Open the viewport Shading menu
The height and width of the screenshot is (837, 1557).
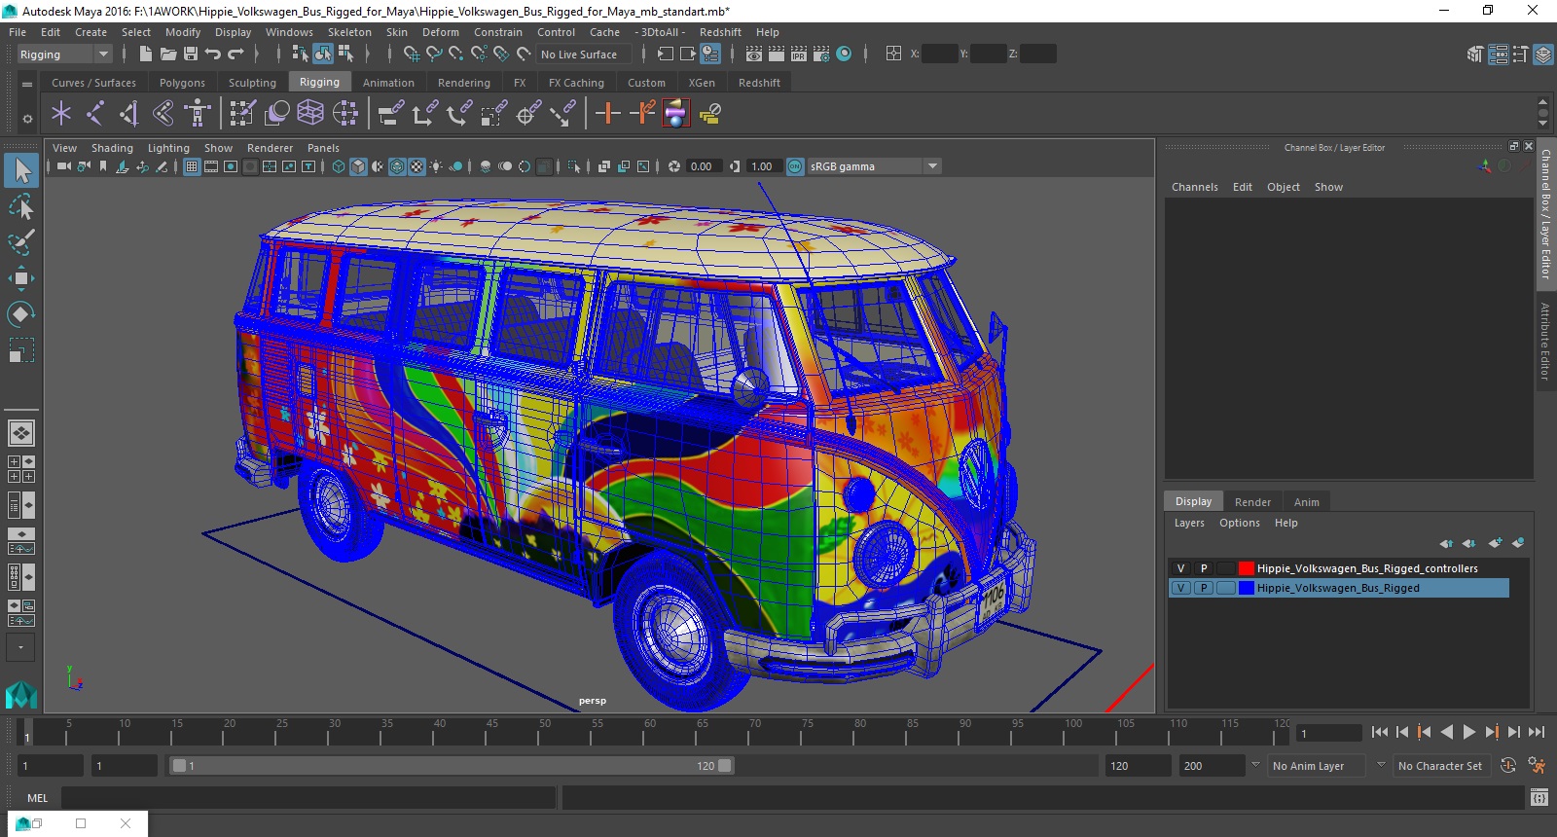tap(112, 148)
